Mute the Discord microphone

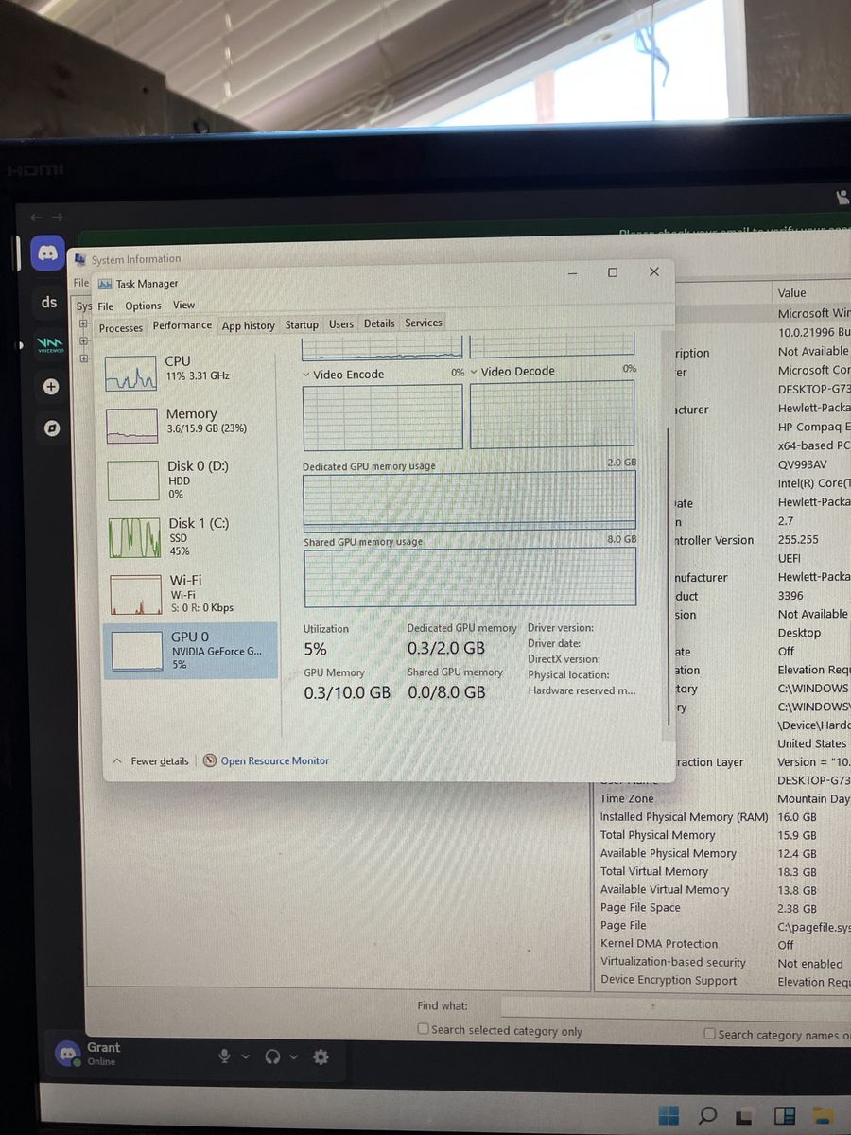(x=225, y=1056)
